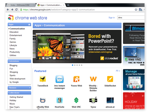The width and height of the screenshot is (148, 112).
Task: Open the Web VNC promo tile
Action: pos(134,56)
